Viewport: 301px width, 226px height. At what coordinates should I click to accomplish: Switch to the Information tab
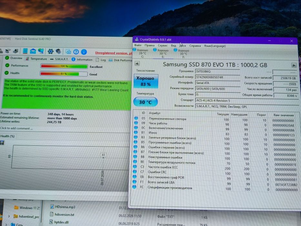point(82,59)
